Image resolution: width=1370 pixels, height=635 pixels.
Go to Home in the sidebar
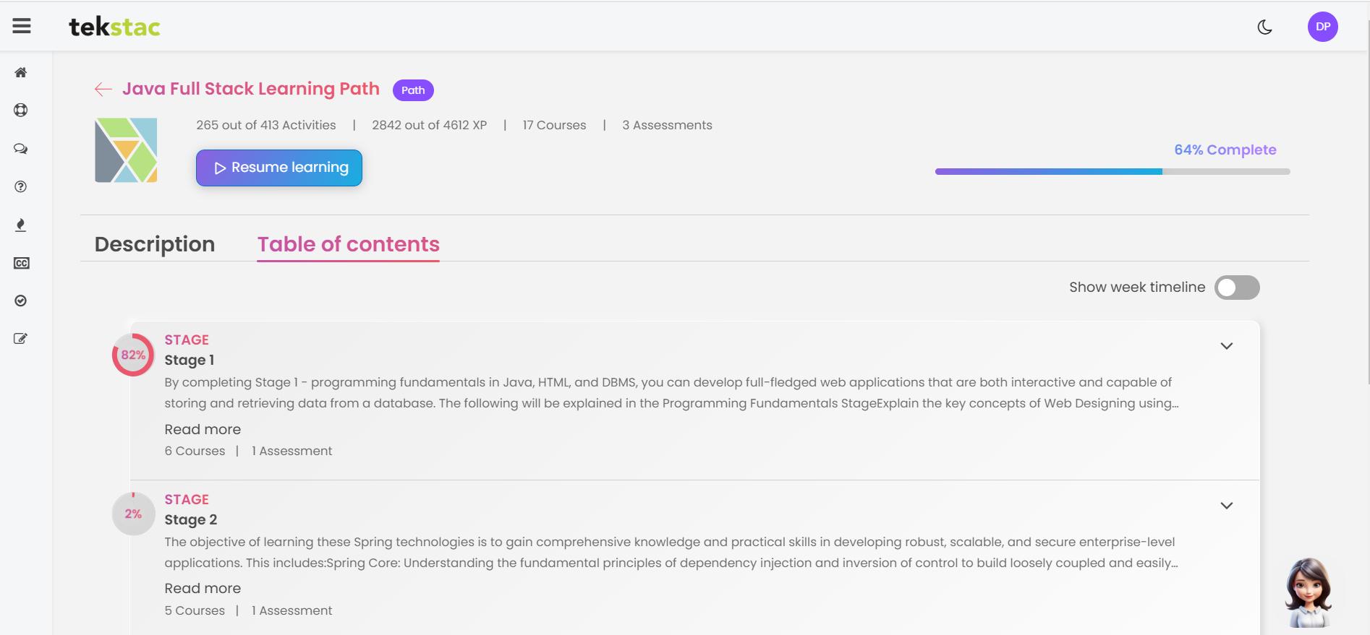[21, 72]
